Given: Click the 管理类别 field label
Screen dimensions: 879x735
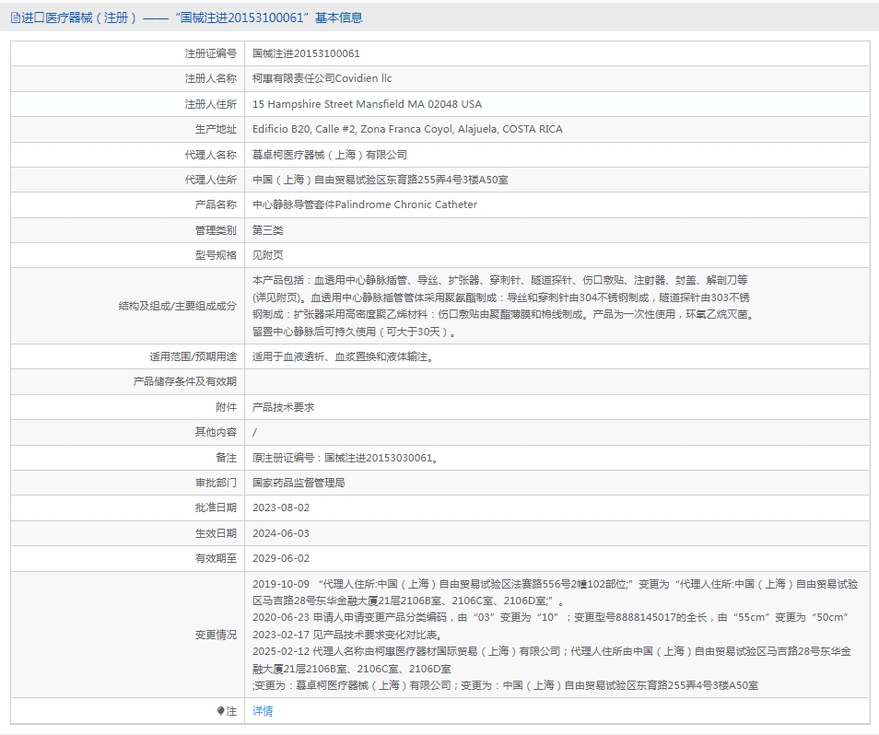Looking at the screenshot, I should point(216,230).
